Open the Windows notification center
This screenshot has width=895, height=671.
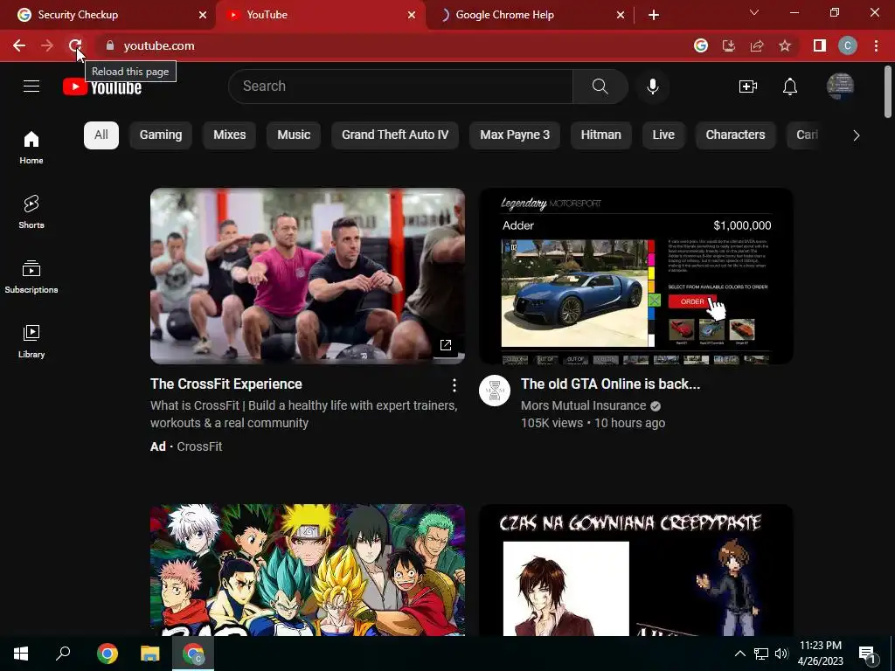(867, 654)
